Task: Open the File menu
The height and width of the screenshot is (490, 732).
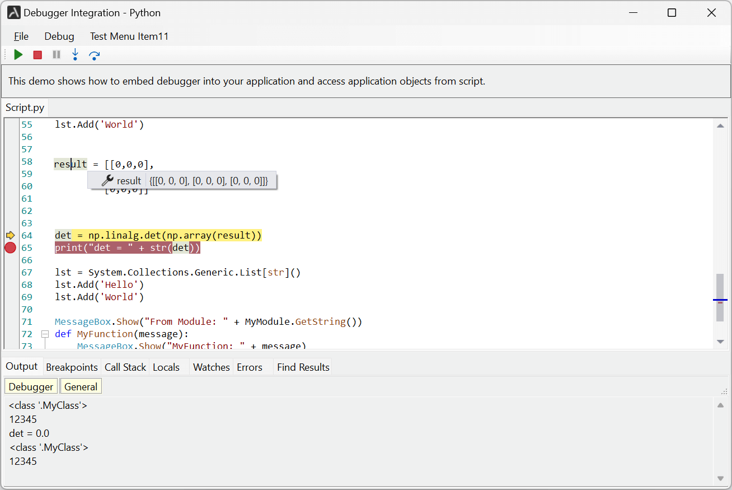Action: click(x=21, y=36)
